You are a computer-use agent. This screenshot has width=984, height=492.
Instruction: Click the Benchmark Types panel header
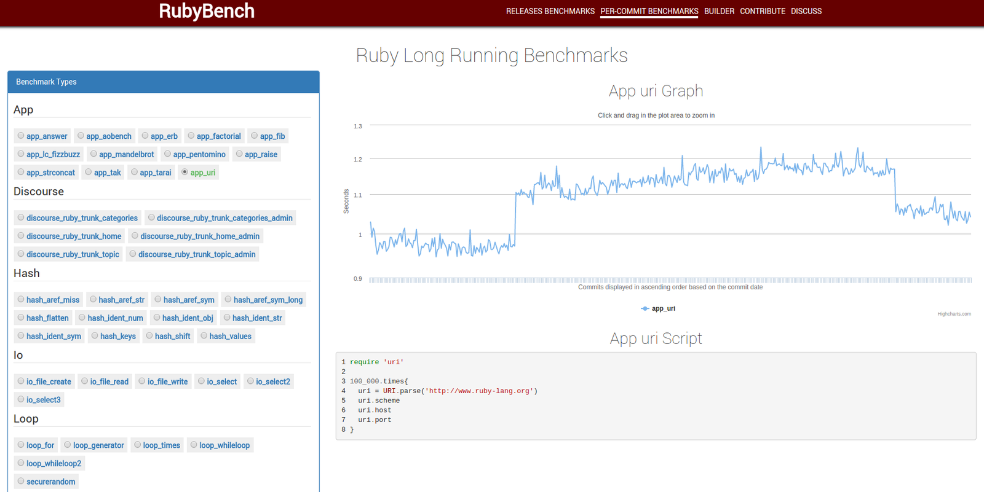164,82
